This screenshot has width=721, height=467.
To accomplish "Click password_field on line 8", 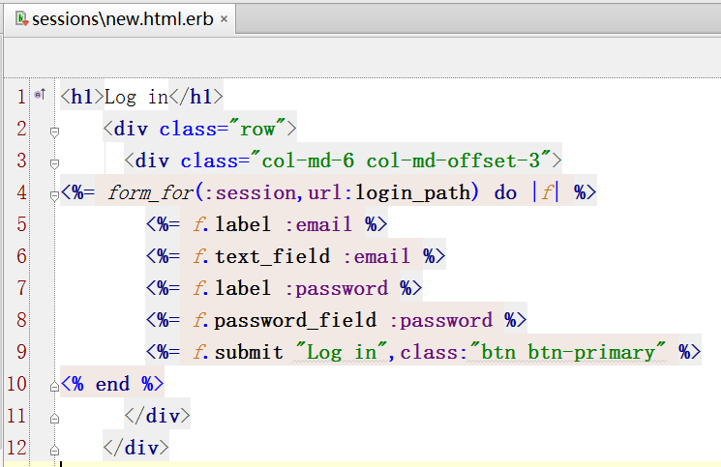I will click(x=295, y=320).
